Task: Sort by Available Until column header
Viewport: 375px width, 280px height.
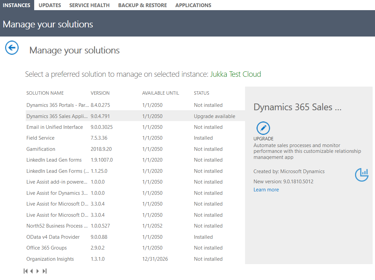Action: click(x=160, y=93)
